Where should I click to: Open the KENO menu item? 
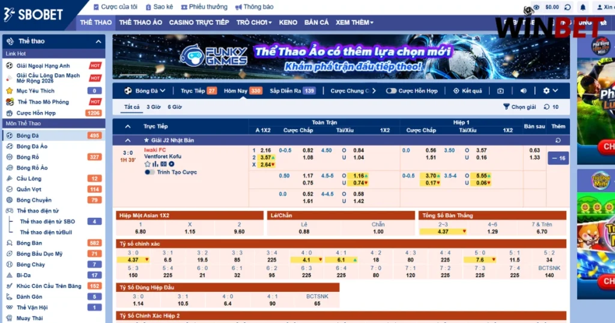[288, 22]
